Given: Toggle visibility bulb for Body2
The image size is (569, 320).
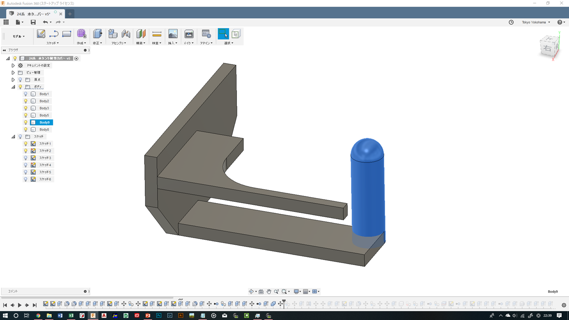Looking at the screenshot, I should click(26, 101).
